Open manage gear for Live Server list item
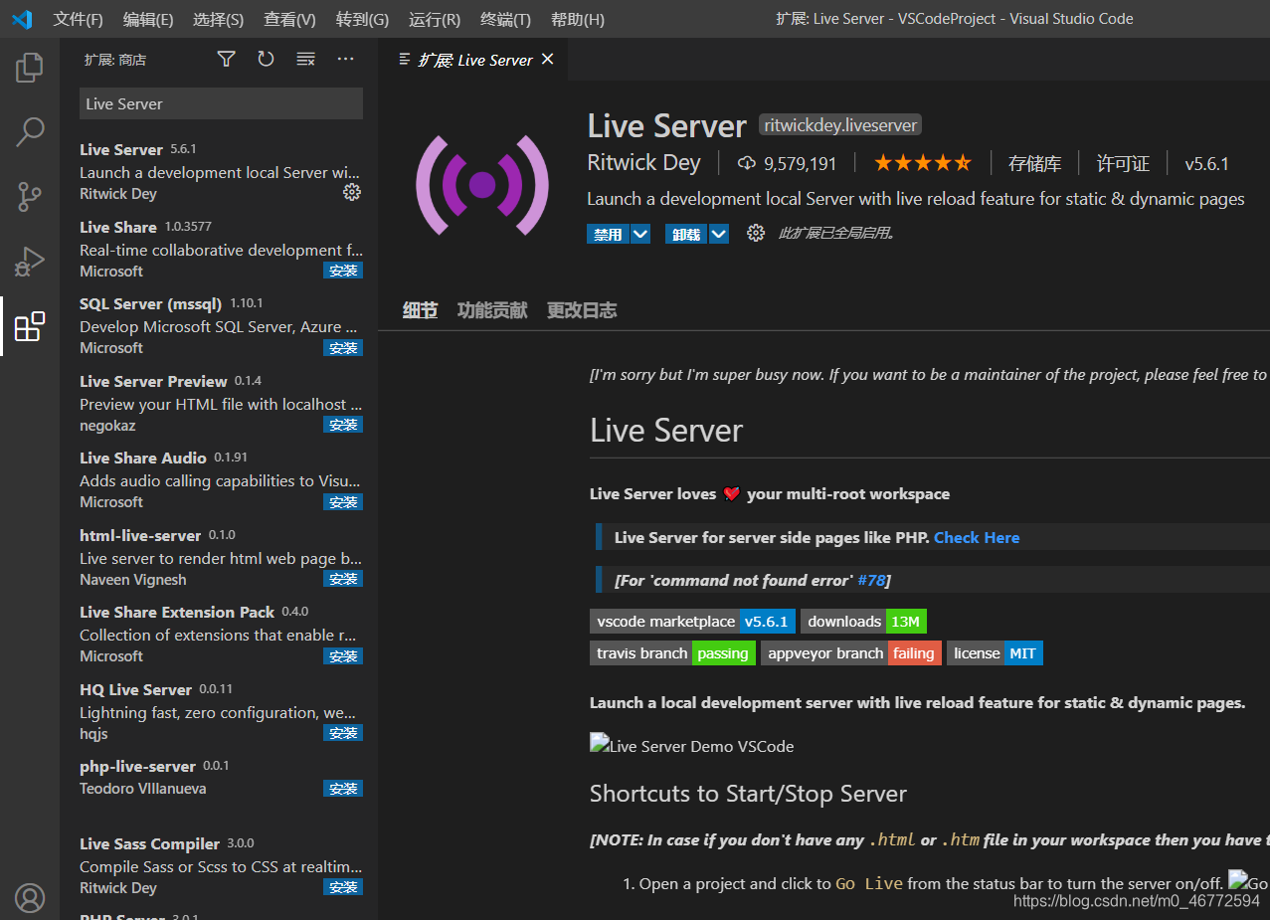1270x920 pixels. [352, 192]
